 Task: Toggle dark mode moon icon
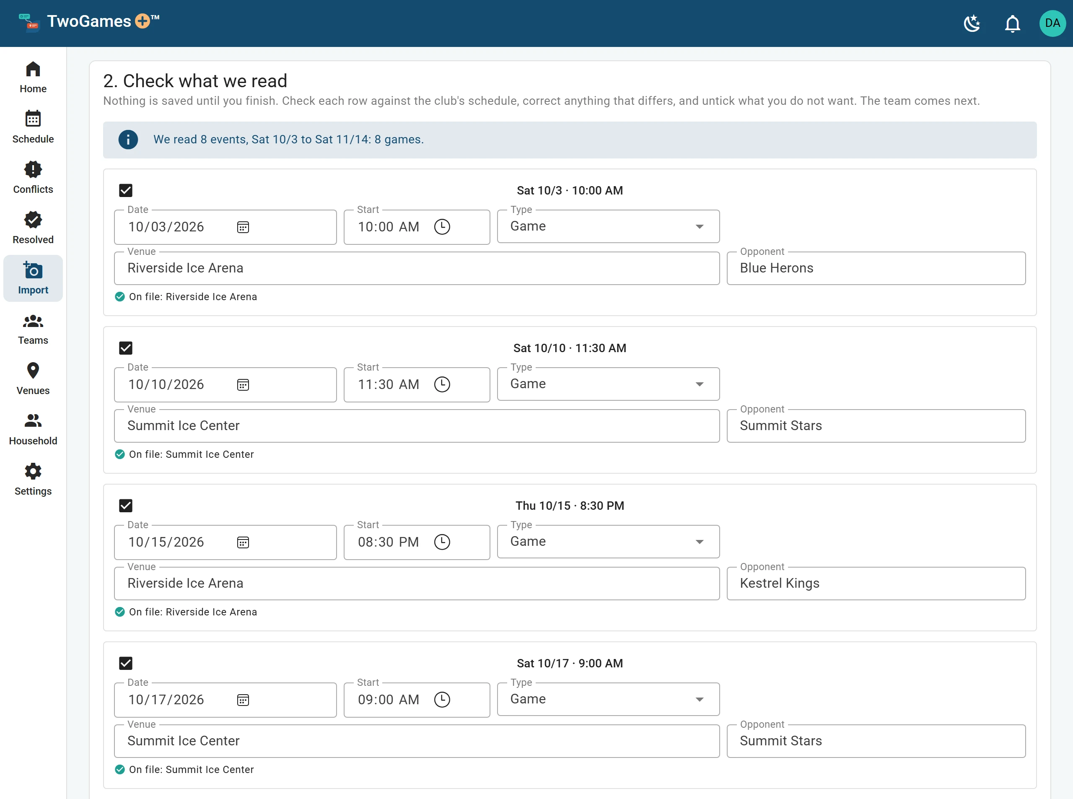point(972,23)
